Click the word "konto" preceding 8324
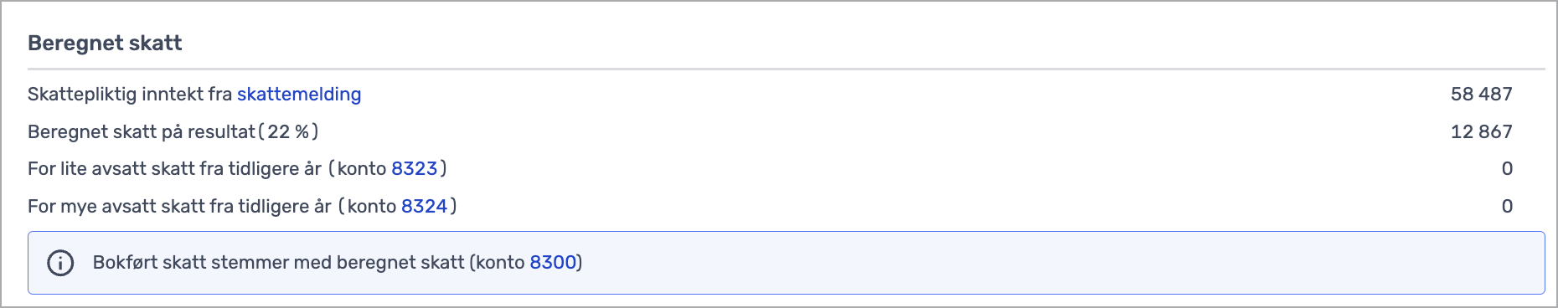 (372, 206)
